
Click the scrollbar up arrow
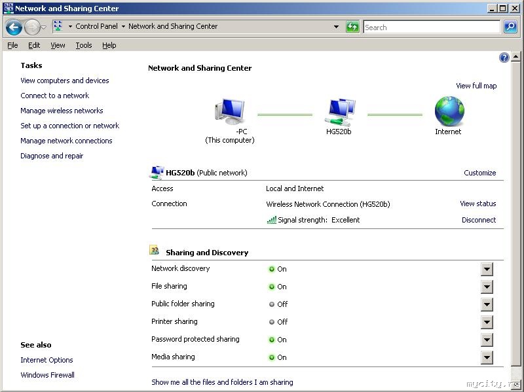[515, 57]
